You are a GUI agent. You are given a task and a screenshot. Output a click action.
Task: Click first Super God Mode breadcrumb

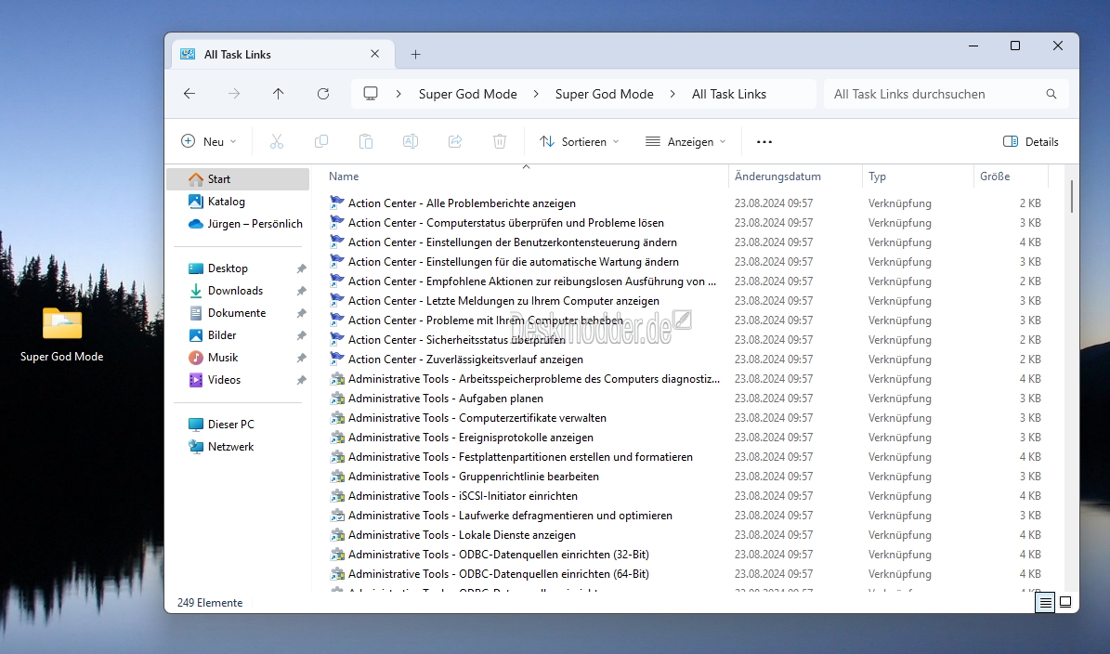468,94
